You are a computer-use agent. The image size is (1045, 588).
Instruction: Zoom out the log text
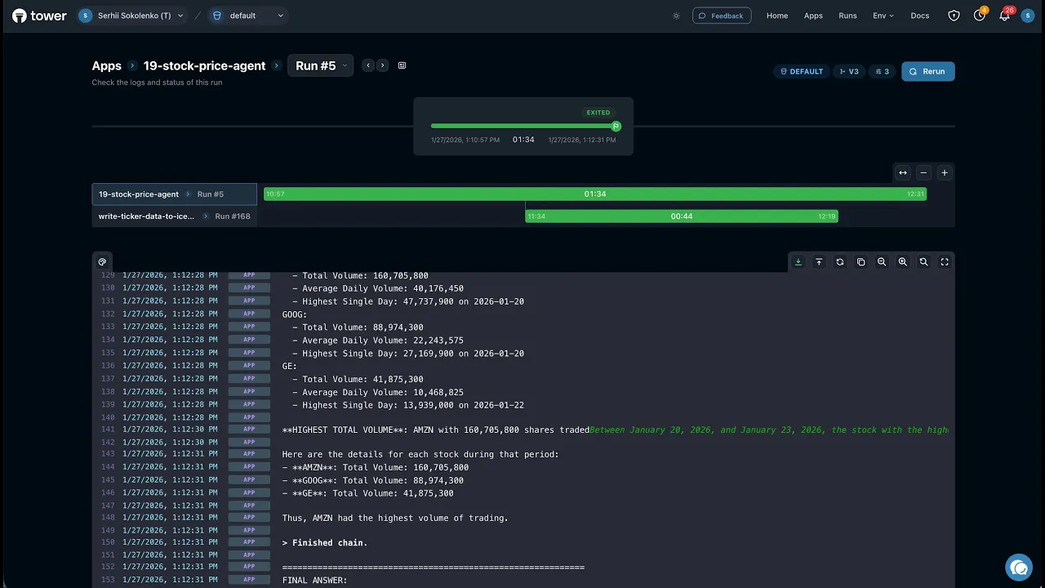[882, 262]
